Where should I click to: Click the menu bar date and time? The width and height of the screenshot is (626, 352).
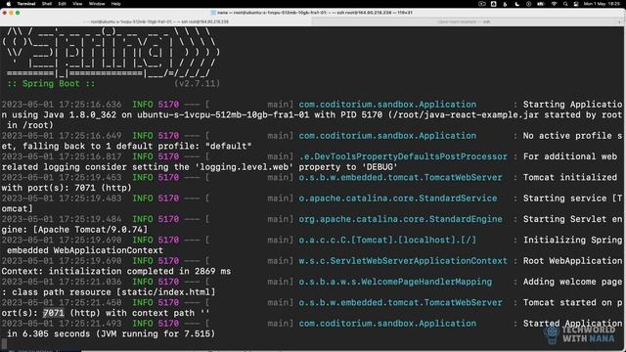603,4
